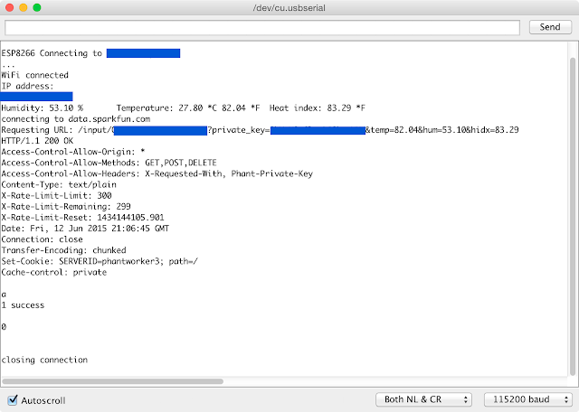The height and width of the screenshot is (412, 579).
Task: Click the 'ESP8266 Connecting to' line
Action: click(52, 53)
